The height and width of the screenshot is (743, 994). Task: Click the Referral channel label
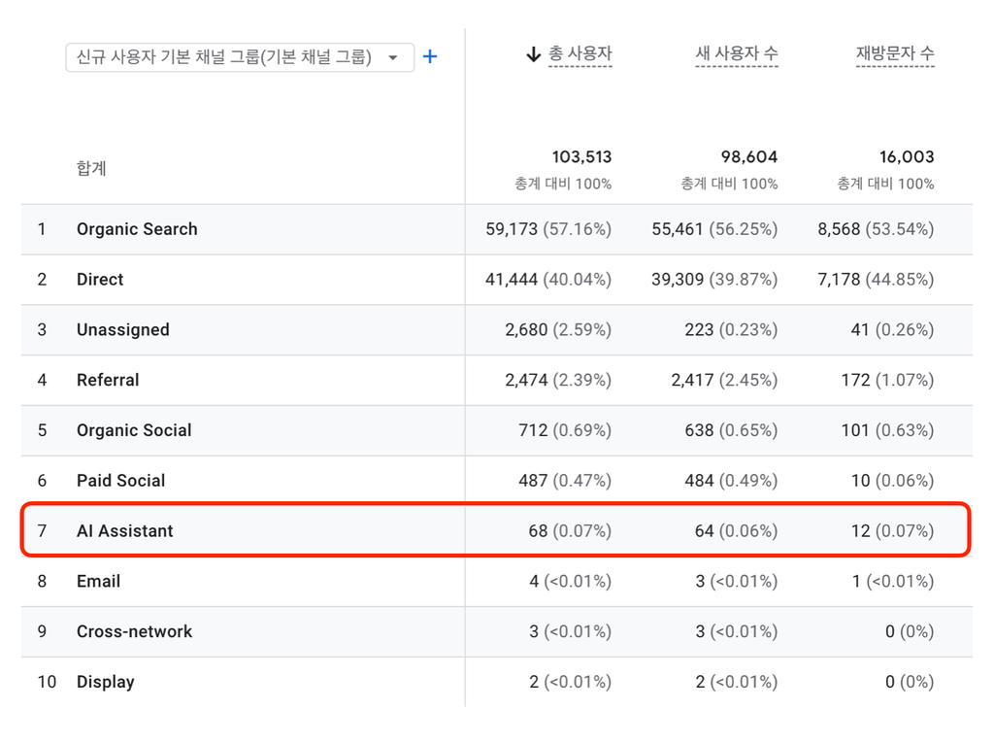(108, 380)
